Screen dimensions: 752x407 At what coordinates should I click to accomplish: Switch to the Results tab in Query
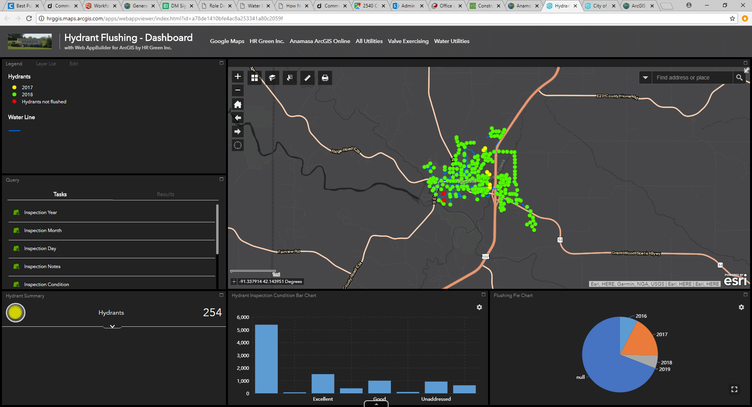click(x=165, y=194)
